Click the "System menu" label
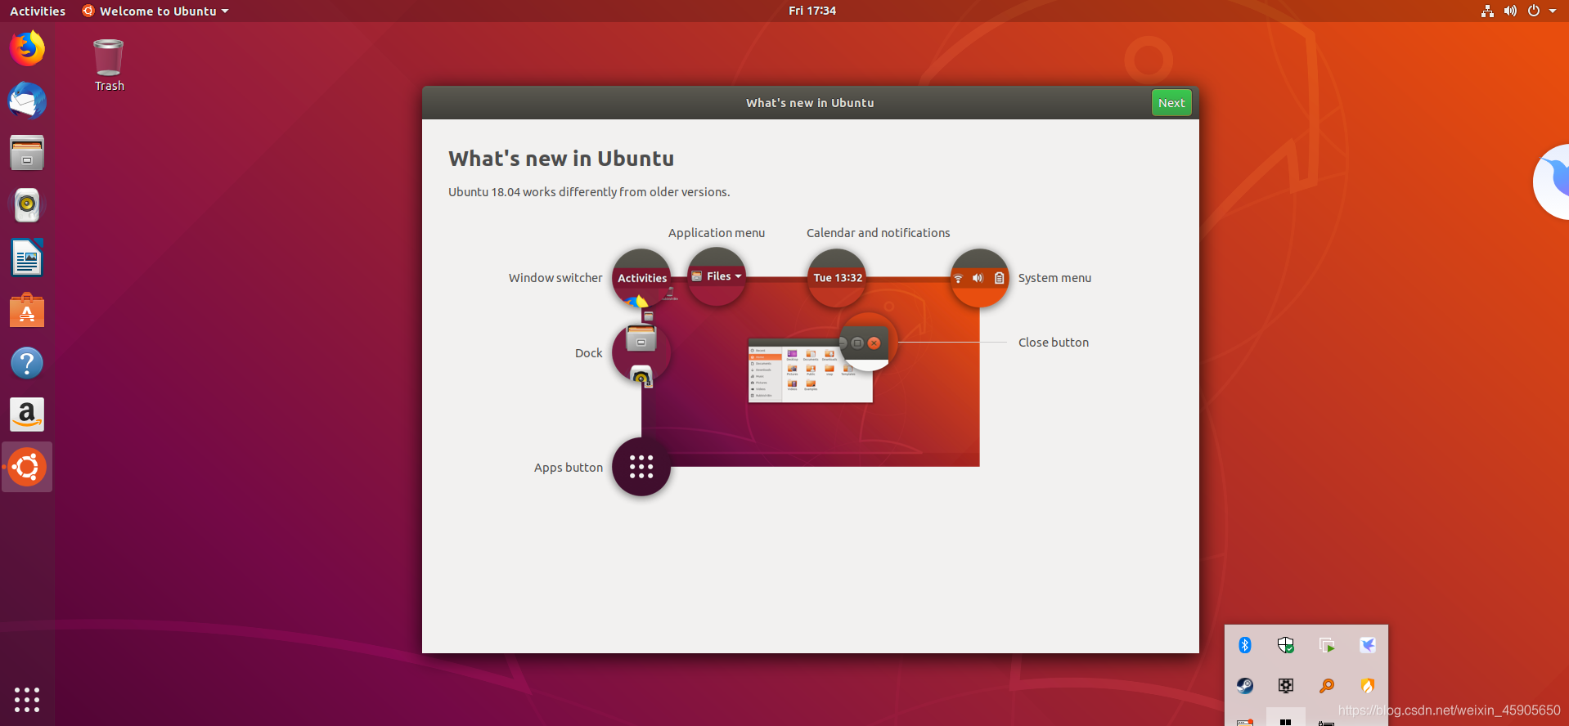1569x726 pixels. [x=1054, y=278]
